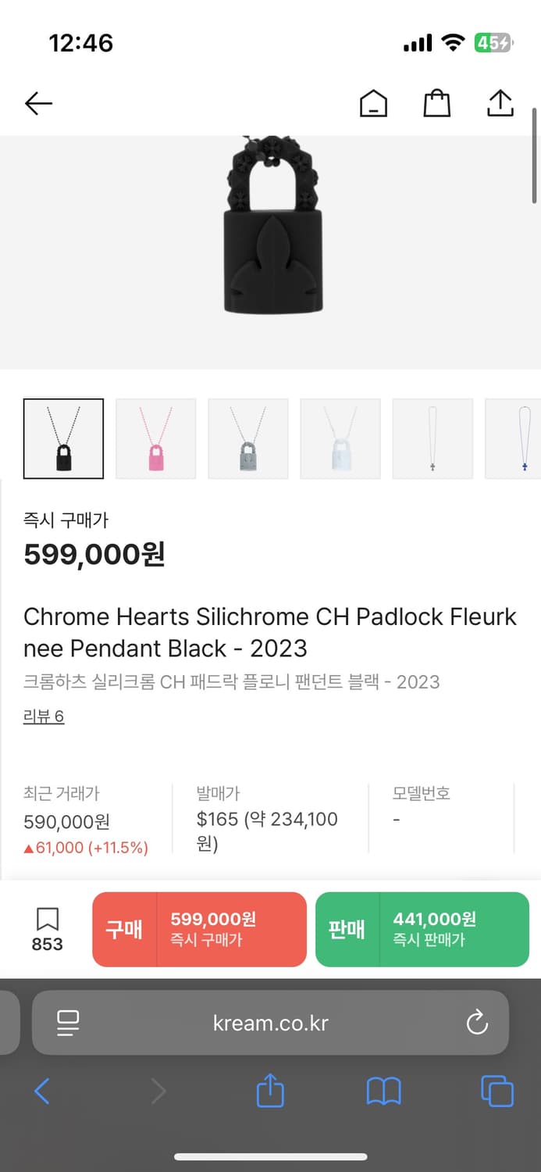541x1172 pixels.
Task: Tap the share icon in page header
Action: tap(500, 103)
